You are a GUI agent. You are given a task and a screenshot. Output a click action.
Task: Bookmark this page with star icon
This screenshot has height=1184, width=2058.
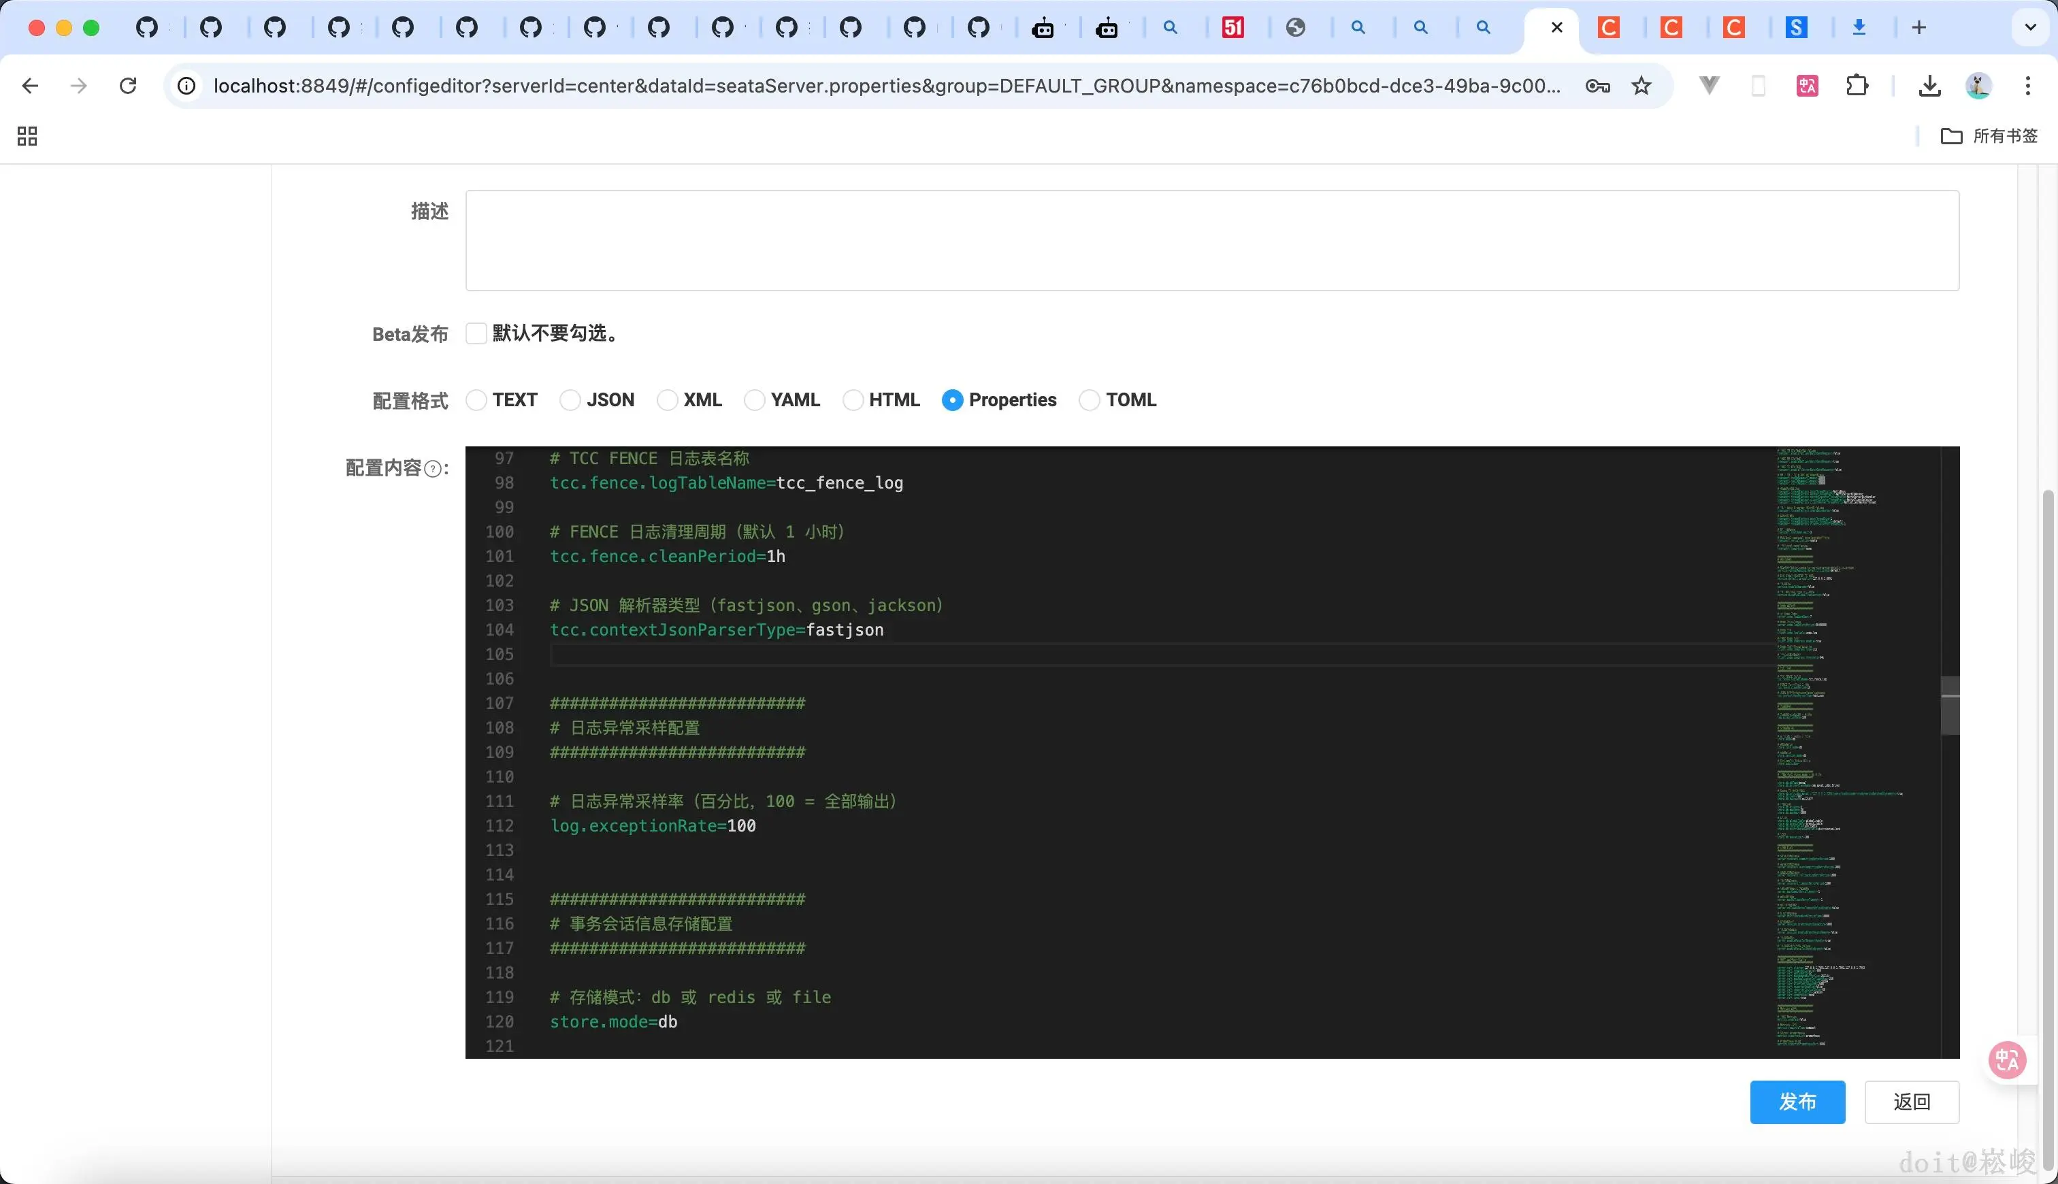1641,85
